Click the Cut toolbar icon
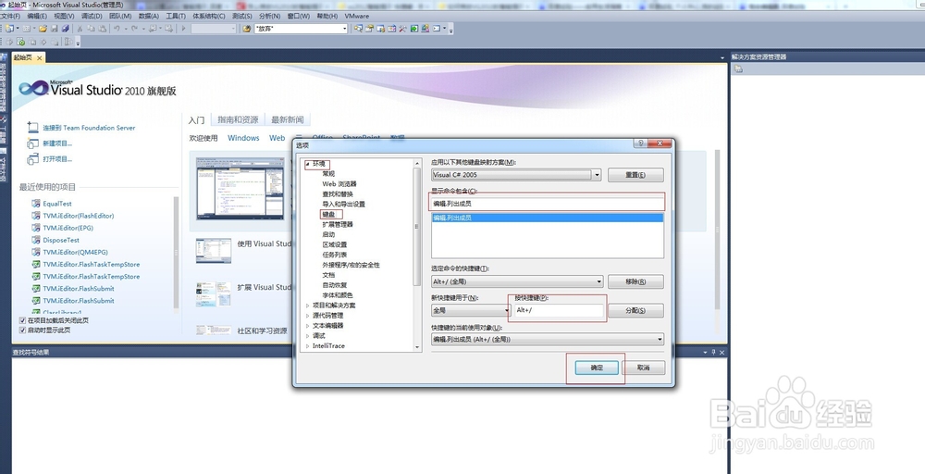Viewport: 925px width, 474px height. pos(80,29)
